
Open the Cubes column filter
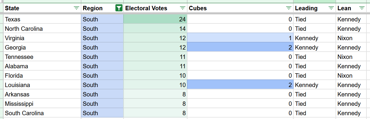click(x=289, y=8)
